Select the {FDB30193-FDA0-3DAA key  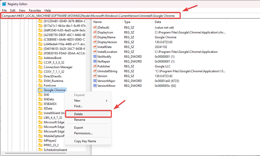tap(64, 53)
